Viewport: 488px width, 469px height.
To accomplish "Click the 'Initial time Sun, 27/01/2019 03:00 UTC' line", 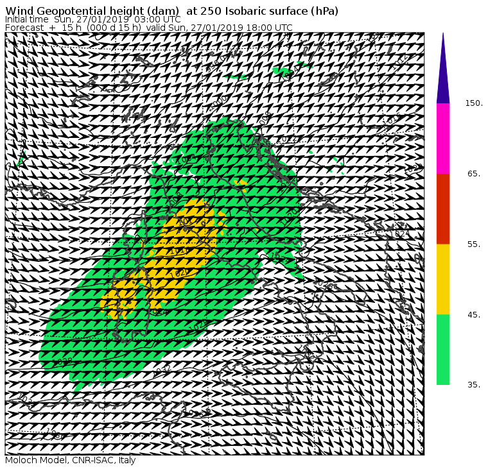I will (92, 19).
